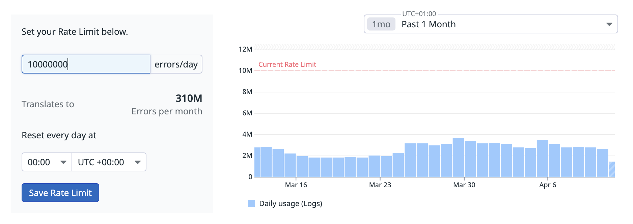Open the Past 1 Month time range selector
633x224 pixels.
[x=491, y=24]
